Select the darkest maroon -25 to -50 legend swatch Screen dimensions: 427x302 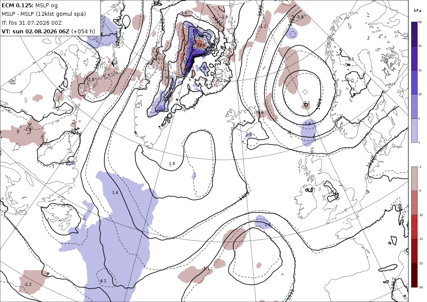tap(414, 275)
